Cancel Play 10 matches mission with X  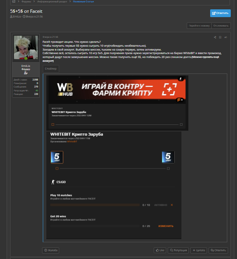[x=172, y=205]
